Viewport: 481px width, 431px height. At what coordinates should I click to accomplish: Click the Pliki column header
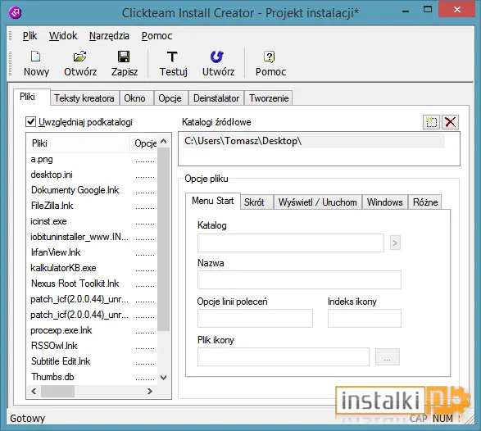79,143
